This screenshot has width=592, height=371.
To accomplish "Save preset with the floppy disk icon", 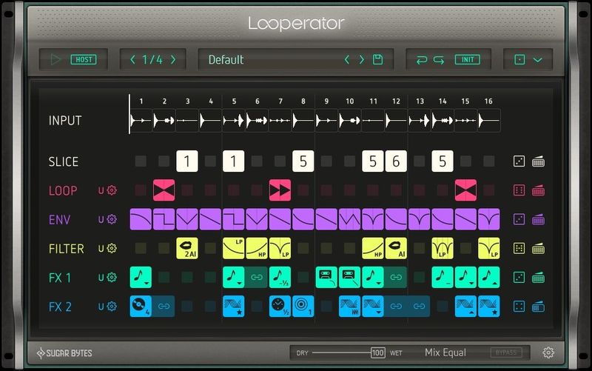I will point(377,59).
